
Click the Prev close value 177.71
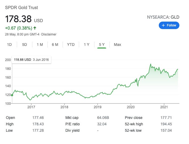166,118
